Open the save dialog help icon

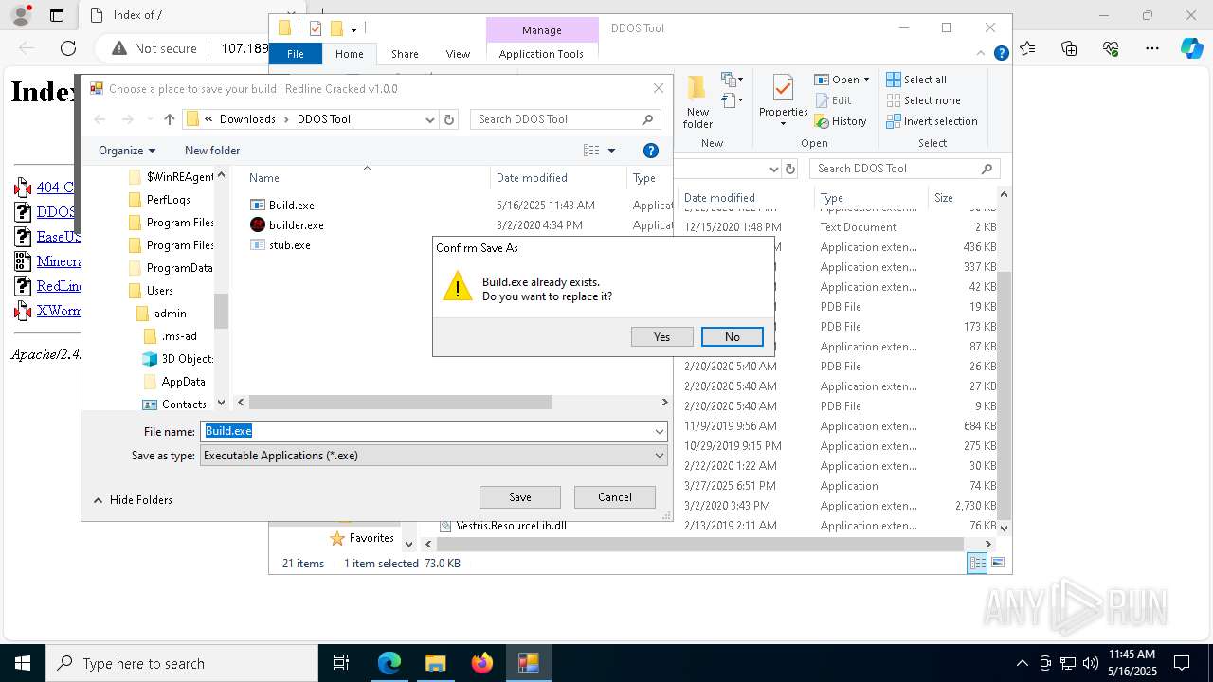point(651,151)
